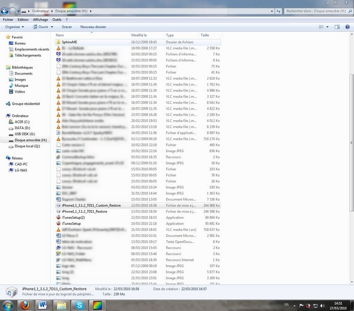The image size is (354, 311).
Task: Select the iTunesSetup application icon
Action: click(58, 224)
